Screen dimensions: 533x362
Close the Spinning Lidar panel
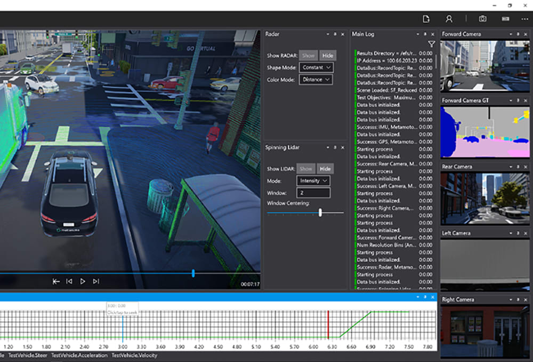[342, 147]
